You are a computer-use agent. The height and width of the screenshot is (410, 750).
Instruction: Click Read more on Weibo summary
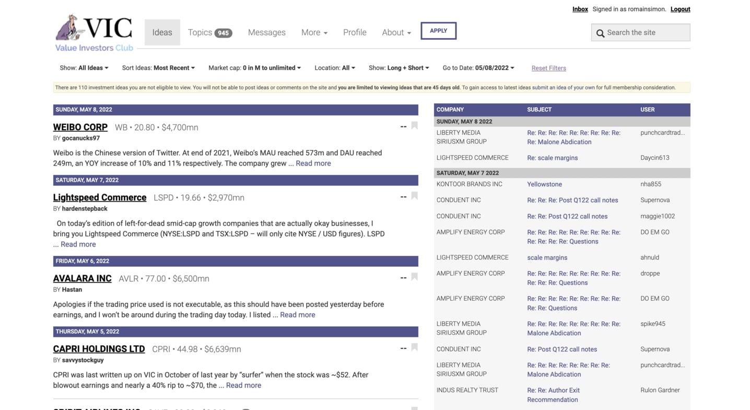click(313, 163)
